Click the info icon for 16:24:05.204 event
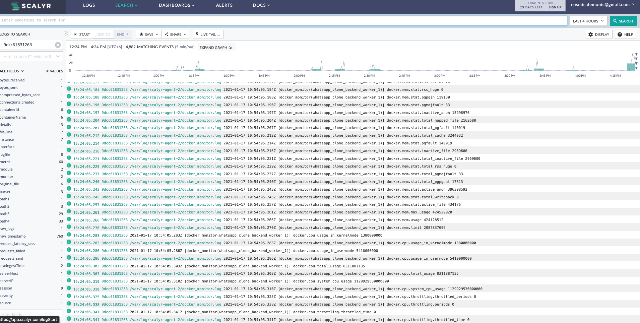The height and width of the screenshot is (323, 640). coord(69,120)
